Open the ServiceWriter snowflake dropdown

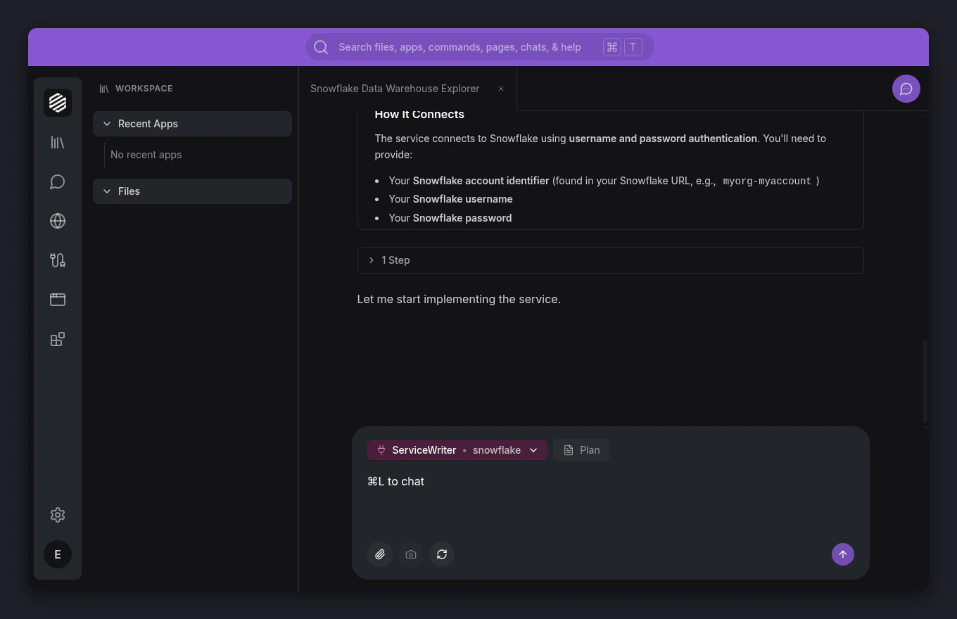[x=457, y=450]
